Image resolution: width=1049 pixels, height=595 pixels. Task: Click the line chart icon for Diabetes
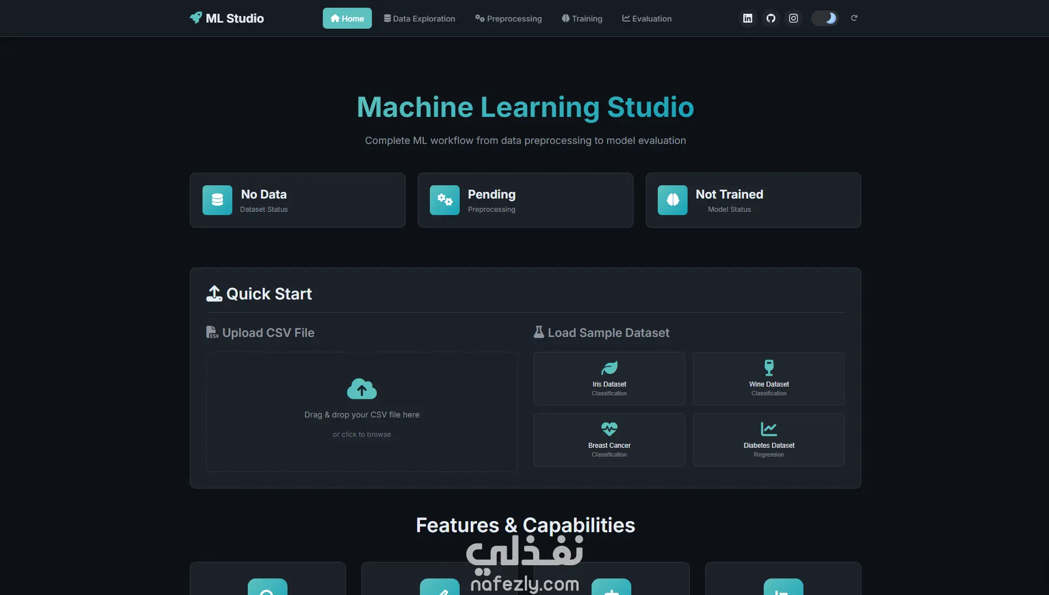[769, 428]
